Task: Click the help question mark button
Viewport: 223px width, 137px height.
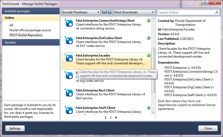Action: [205, 3]
